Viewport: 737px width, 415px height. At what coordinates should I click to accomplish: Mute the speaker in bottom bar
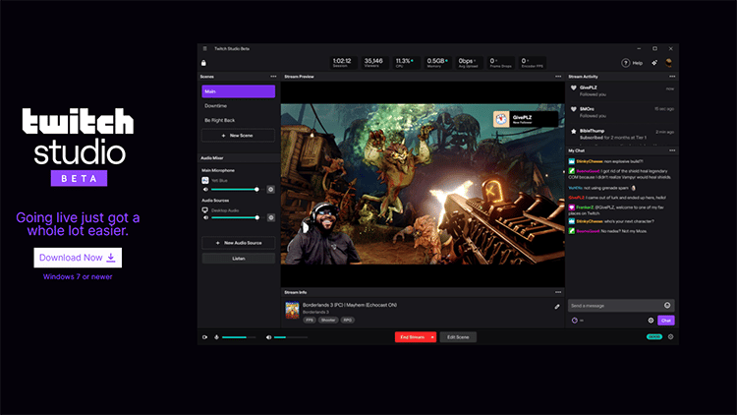[268, 337]
